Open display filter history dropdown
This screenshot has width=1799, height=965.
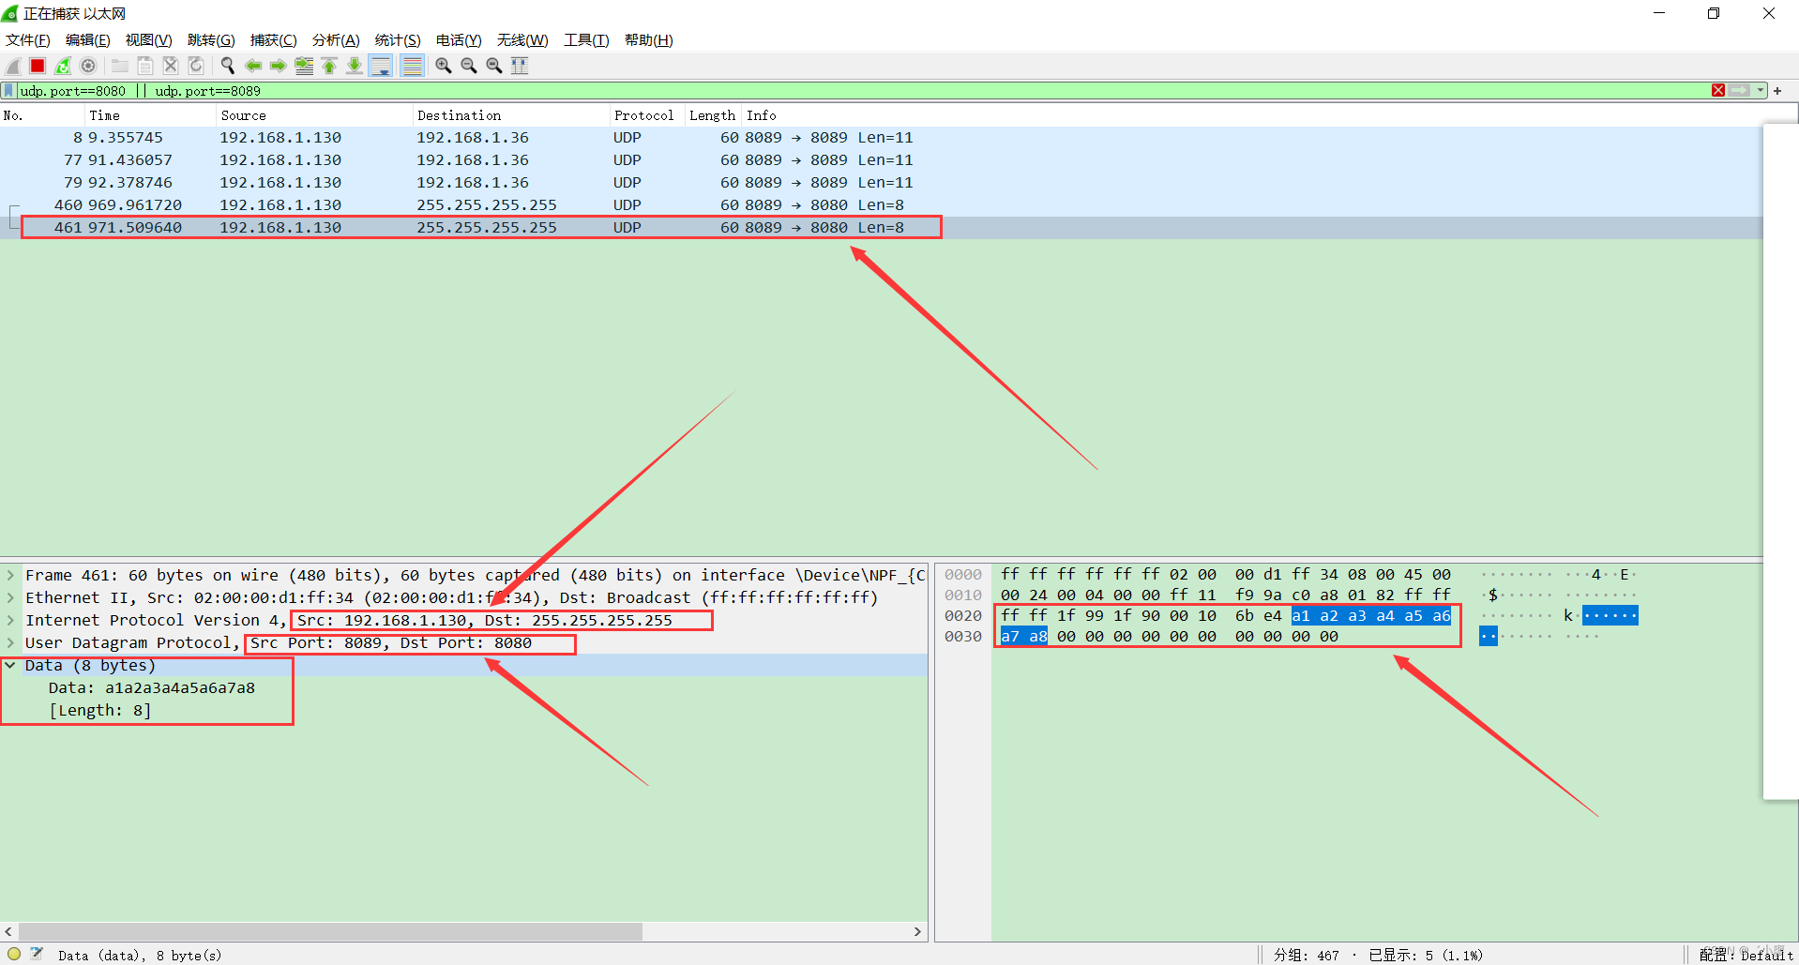tap(1761, 91)
